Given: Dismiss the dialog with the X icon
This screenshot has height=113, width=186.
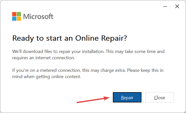Looking at the screenshot, I should click(x=177, y=7).
